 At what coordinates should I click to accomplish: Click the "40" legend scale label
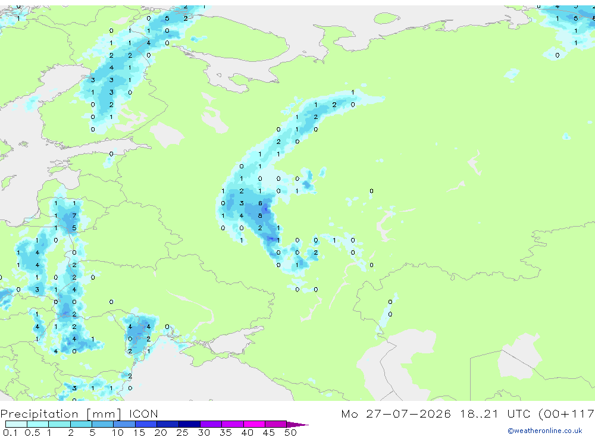click(x=247, y=432)
